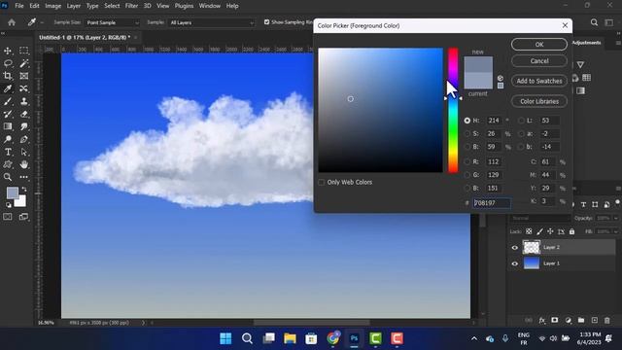Go to Photoshop Home screen
This screenshot has width=622, height=350.
point(12,22)
